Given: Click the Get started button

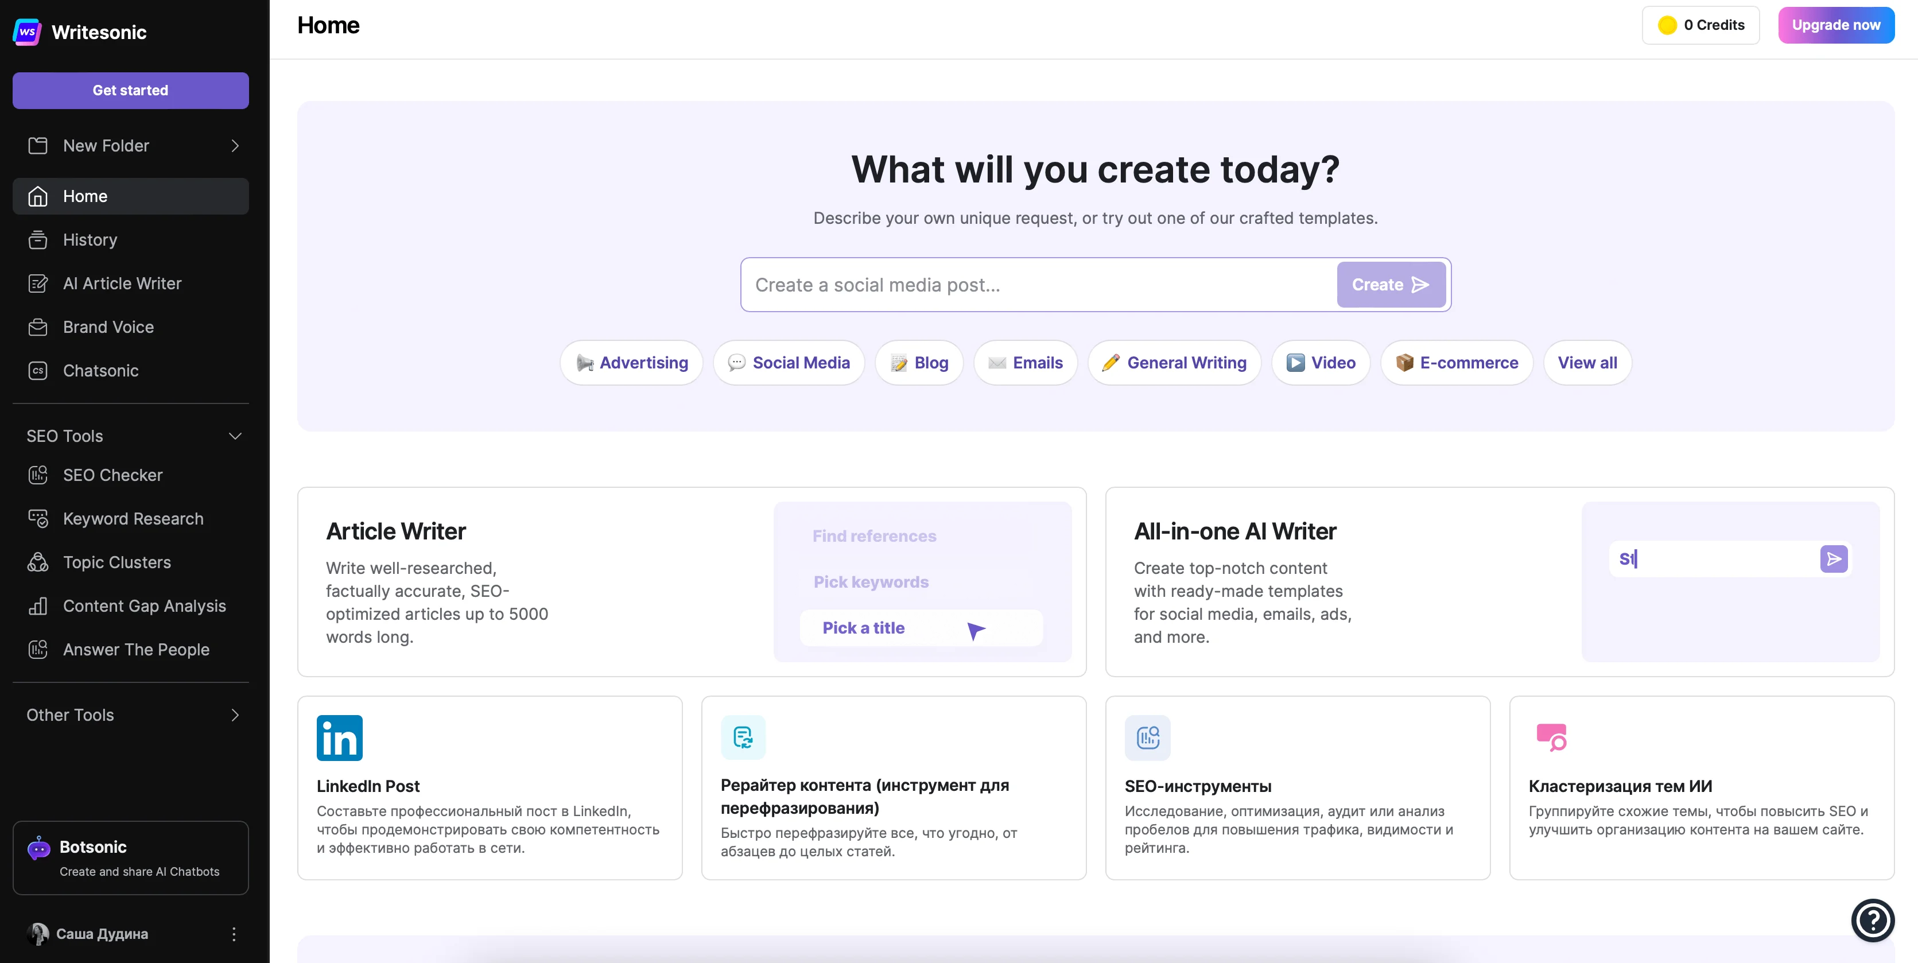Looking at the screenshot, I should [x=130, y=91].
